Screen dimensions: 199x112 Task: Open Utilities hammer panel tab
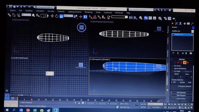tap(192, 24)
